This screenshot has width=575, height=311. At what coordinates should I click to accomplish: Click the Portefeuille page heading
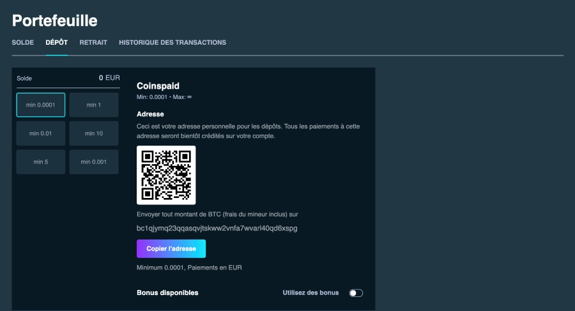(55, 20)
